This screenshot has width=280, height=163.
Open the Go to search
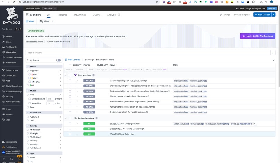(11, 29)
